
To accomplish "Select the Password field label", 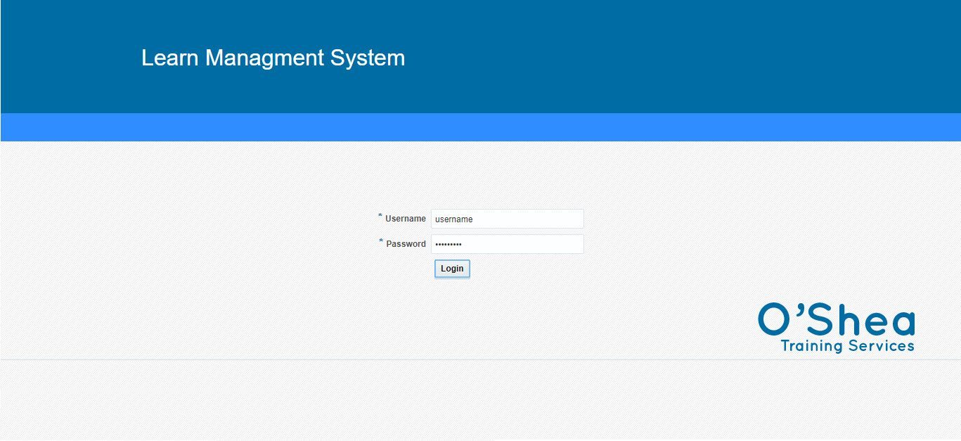I will pyautogui.click(x=406, y=244).
